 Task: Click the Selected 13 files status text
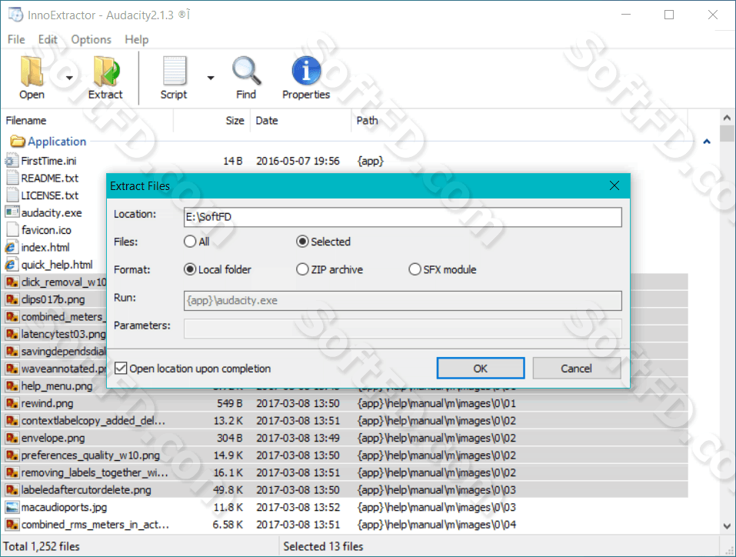(x=323, y=546)
